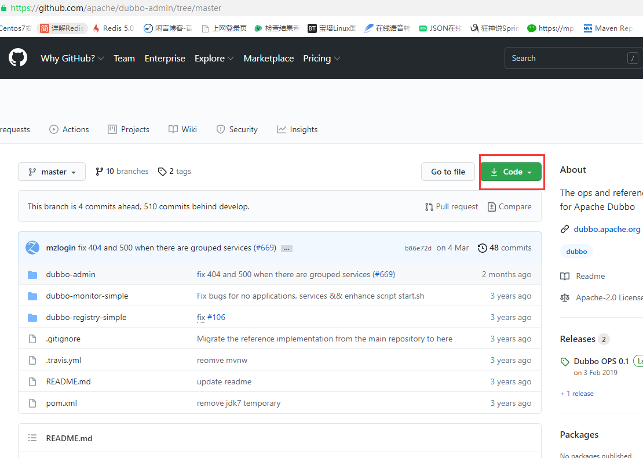
Task: Open the pom.xml file
Action: coord(61,403)
